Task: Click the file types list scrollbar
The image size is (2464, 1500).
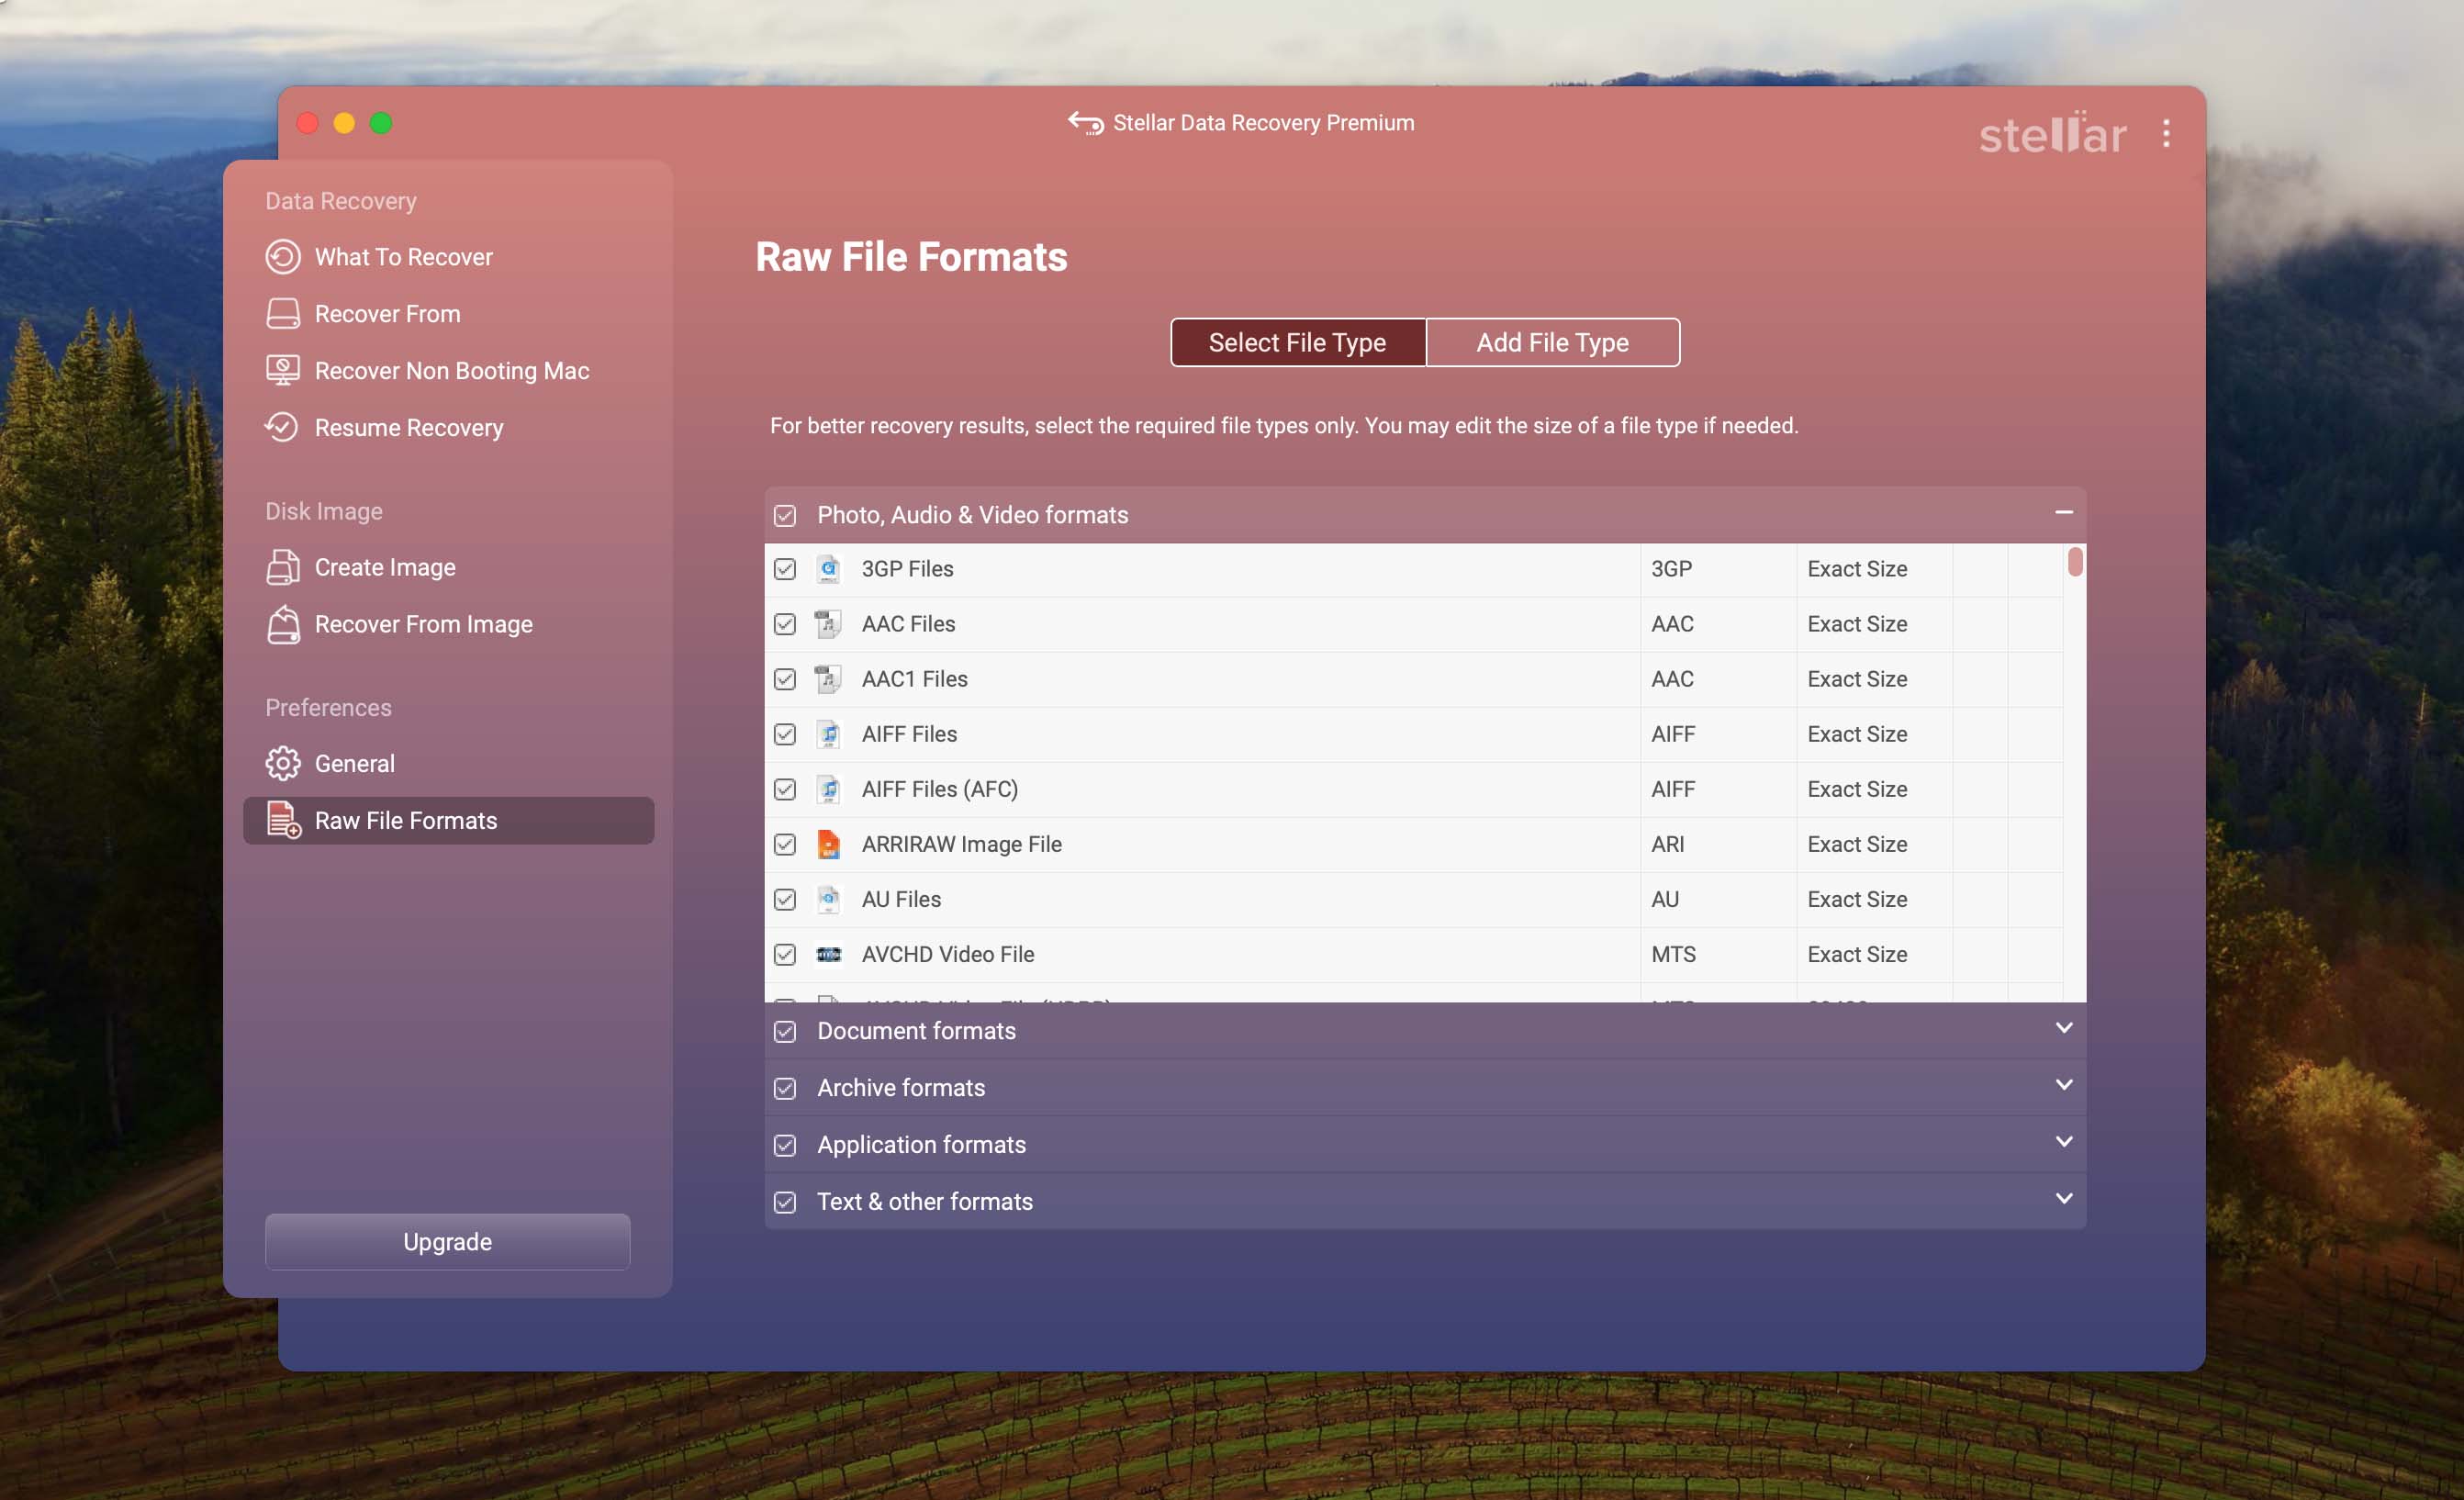Action: (x=2075, y=561)
